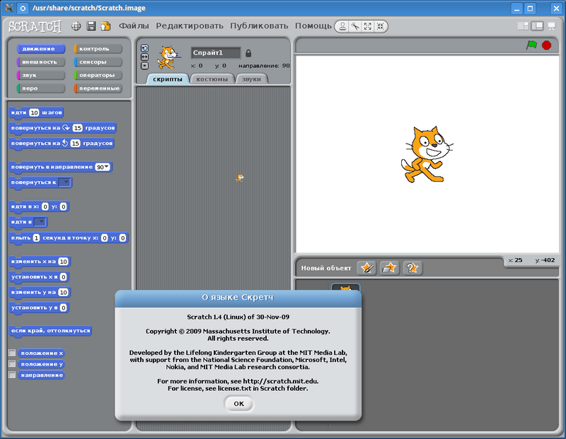Select left-right flip rotation style

tap(144, 57)
